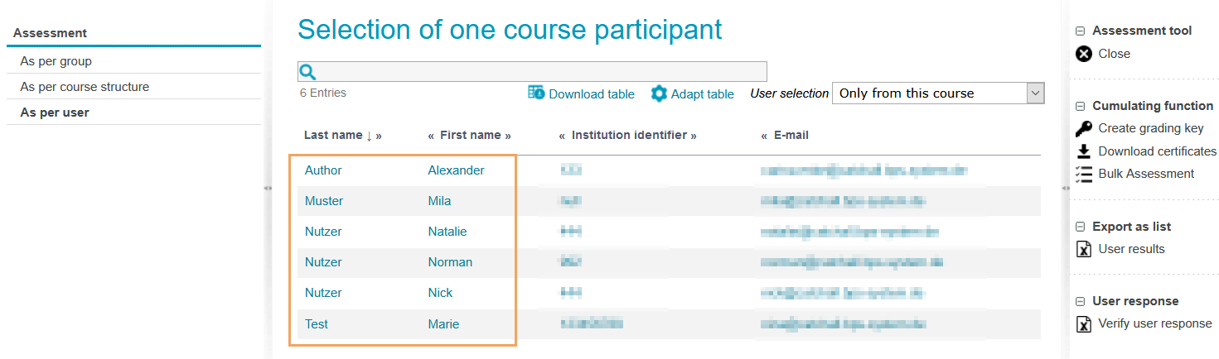Click the Verify user response file icon
This screenshot has height=359, width=1219.
tap(1083, 323)
